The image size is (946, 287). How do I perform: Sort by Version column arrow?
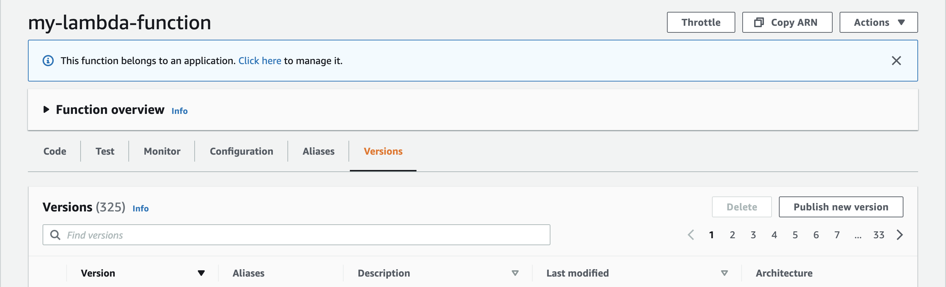(x=201, y=273)
